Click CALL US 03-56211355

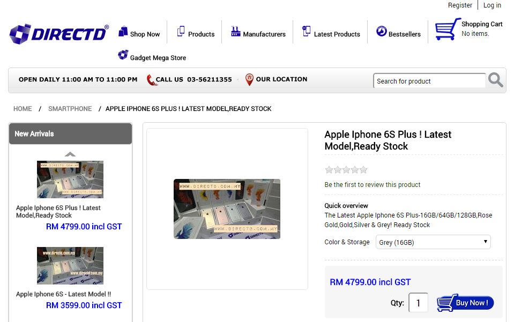[x=193, y=79]
